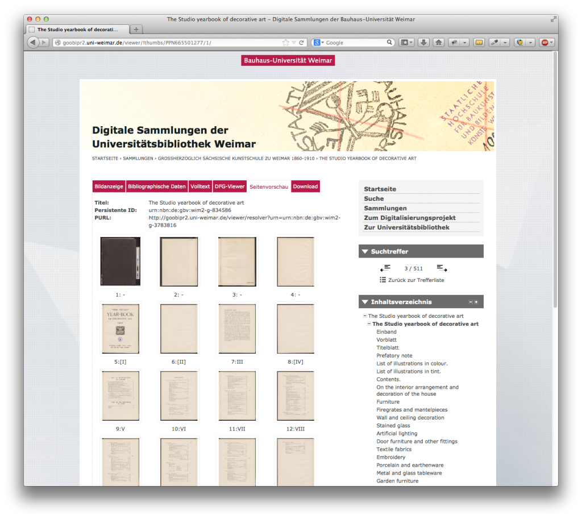This screenshot has height=519, width=582.
Task: Open the Bibliographische Daten tab
Action: pyautogui.click(x=157, y=186)
